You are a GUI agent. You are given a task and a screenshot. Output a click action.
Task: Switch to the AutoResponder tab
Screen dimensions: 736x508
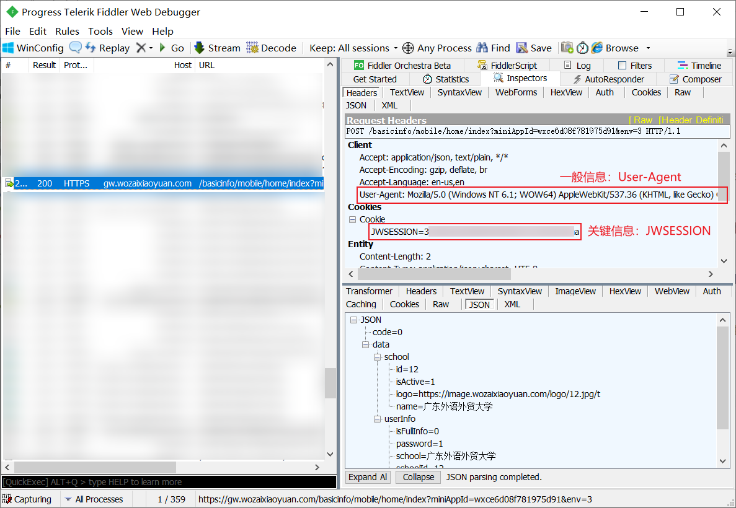pyautogui.click(x=608, y=79)
